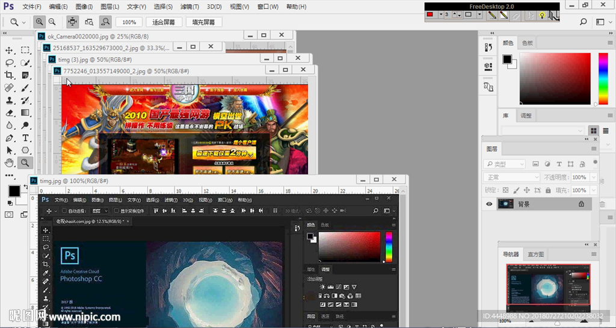Click the Zoom Out magnifier in options bar
Viewport: 616px width, 328px height.
pos(52,22)
